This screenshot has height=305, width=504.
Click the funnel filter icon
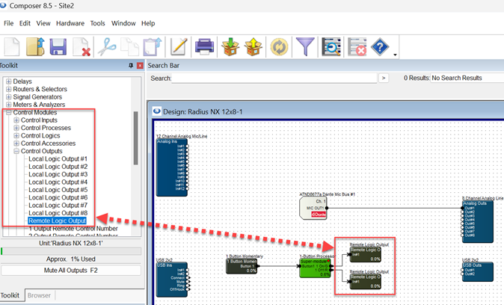point(304,47)
